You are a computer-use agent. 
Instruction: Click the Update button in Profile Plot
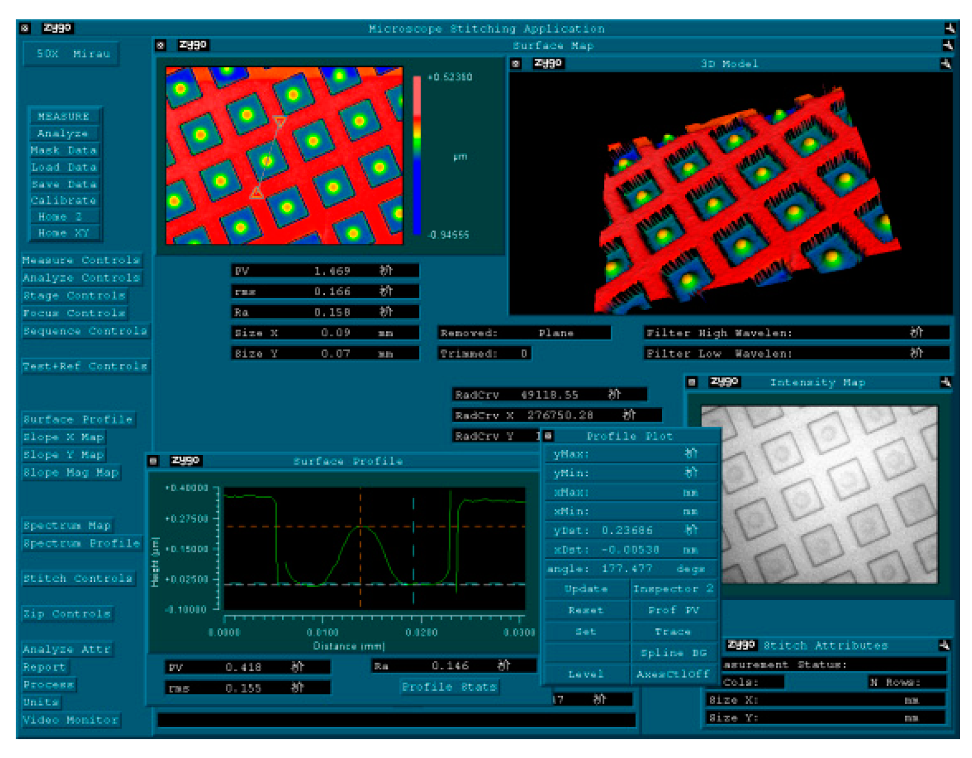pos(585,589)
